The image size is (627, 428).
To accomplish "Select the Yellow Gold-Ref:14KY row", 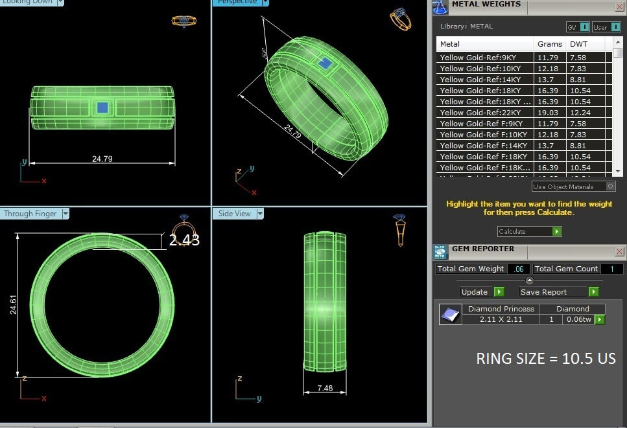I will pos(486,80).
